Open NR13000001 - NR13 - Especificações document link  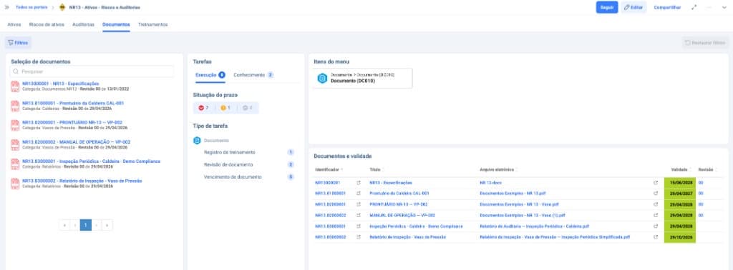click(x=60, y=84)
